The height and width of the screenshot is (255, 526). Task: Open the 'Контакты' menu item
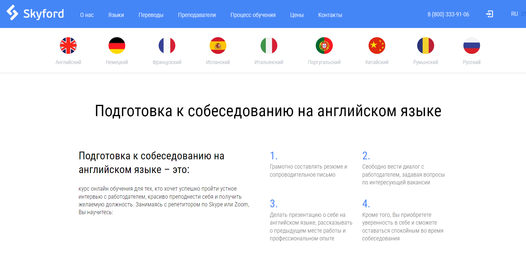[330, 15]
